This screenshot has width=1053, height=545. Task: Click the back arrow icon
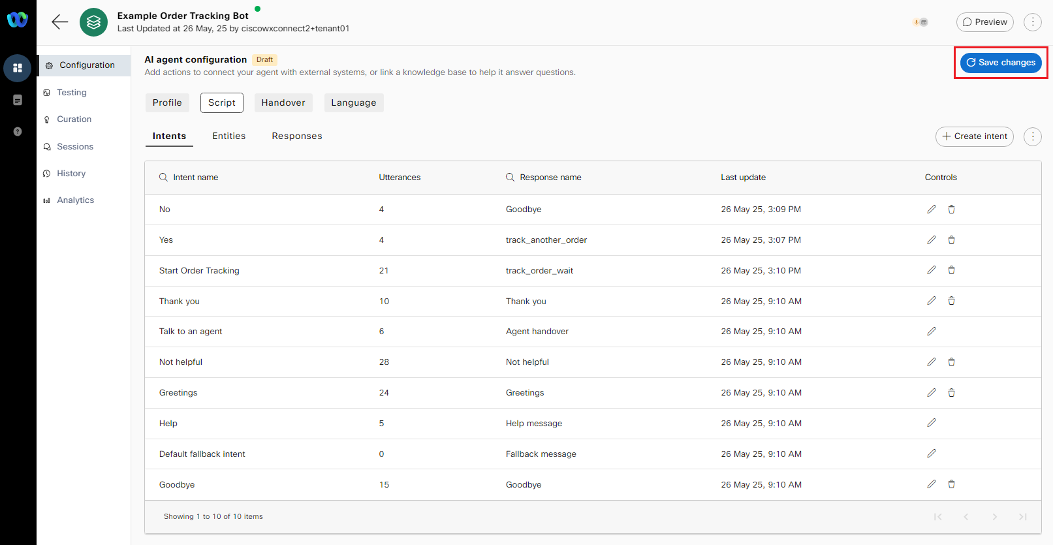(x=60, y=22)
